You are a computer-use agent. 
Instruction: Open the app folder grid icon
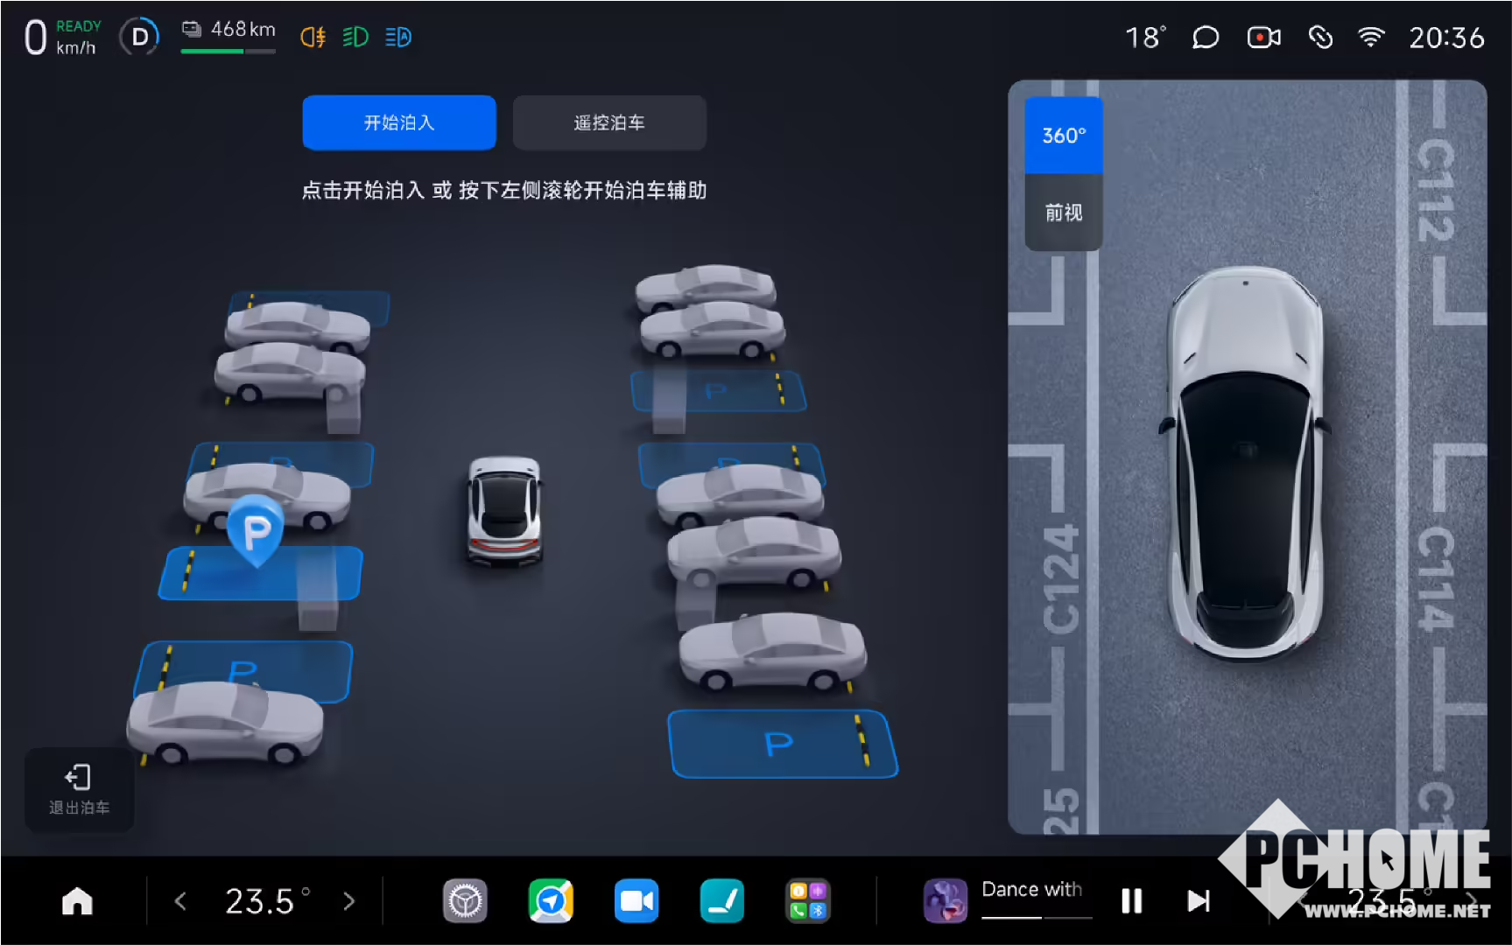(807, 900)
